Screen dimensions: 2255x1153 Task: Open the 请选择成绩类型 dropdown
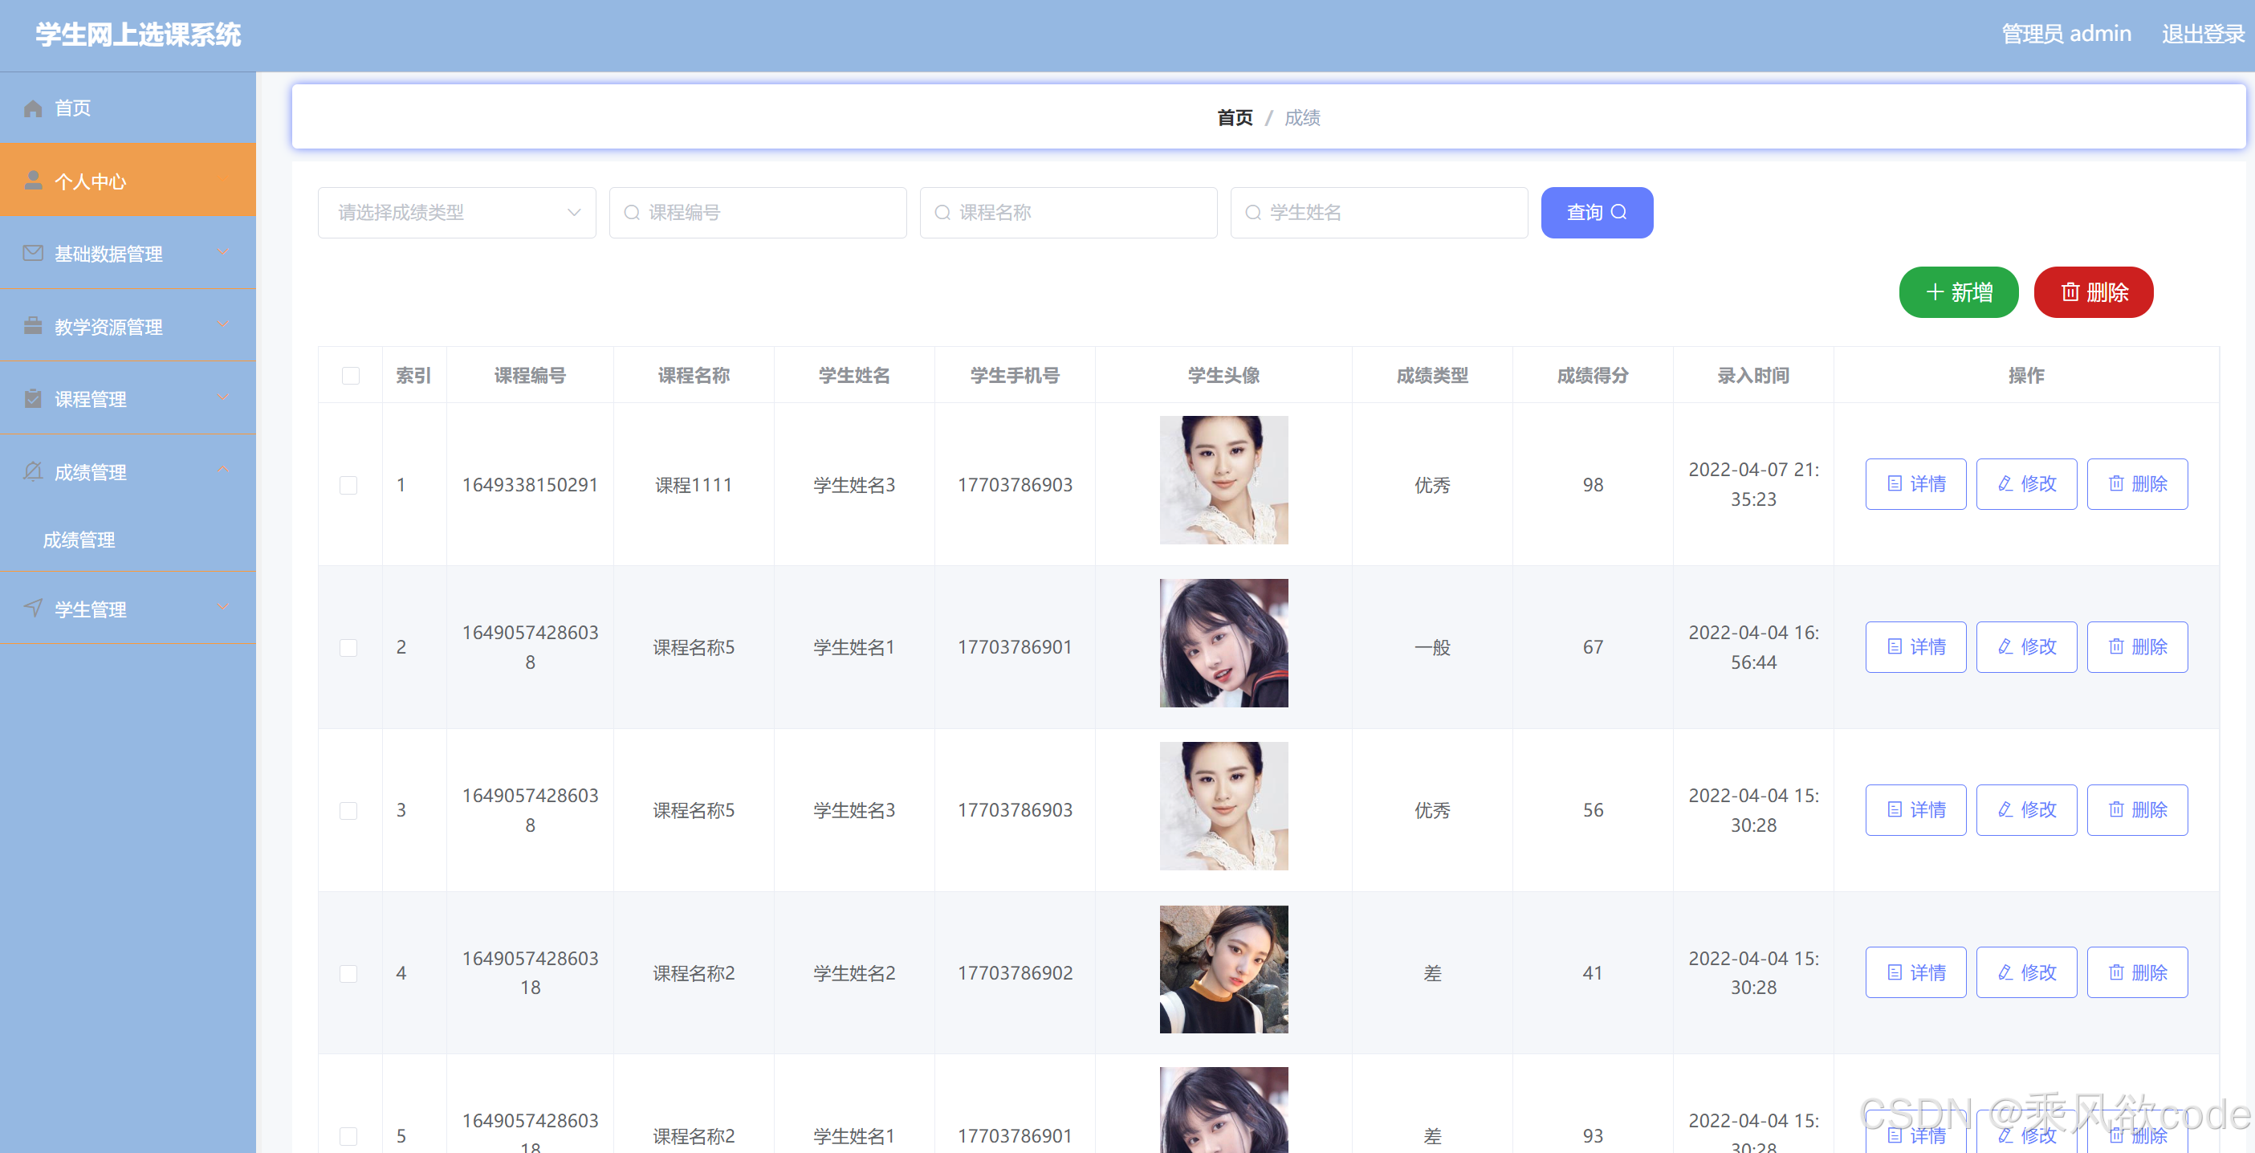tap(456, 212)
